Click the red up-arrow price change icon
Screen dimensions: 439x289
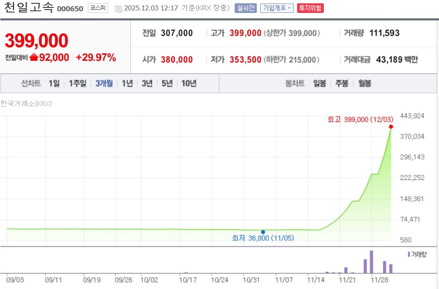point(34,58)
